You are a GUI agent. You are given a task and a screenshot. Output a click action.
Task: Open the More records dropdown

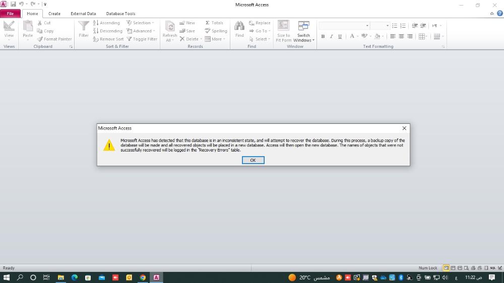coord(215,39)
